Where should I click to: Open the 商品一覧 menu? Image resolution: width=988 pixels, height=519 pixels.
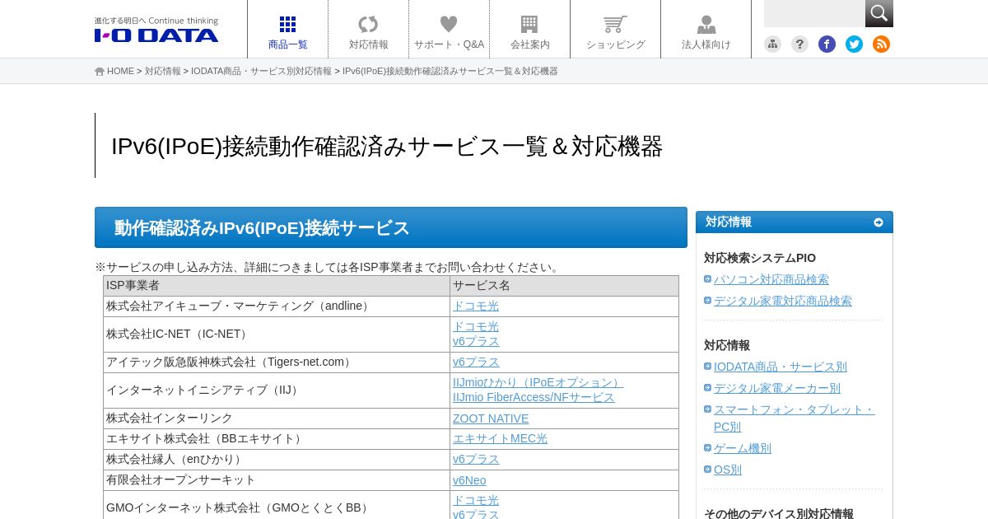click(x=288, y=30)
